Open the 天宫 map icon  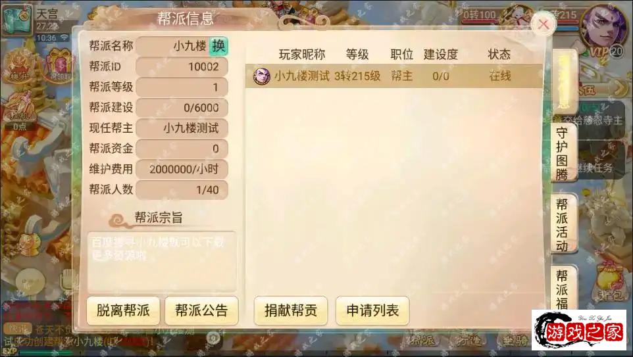tap(17, 19)
